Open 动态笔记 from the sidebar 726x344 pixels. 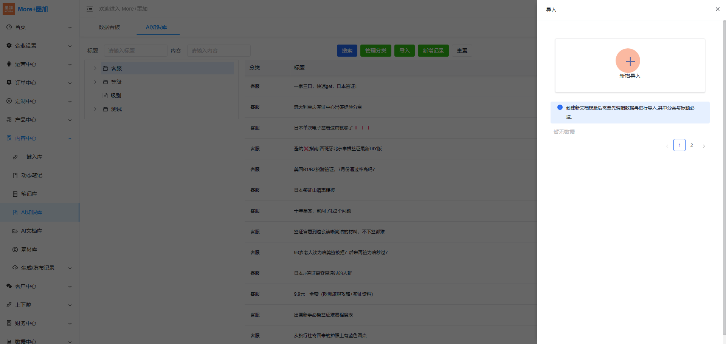point(31,175)
